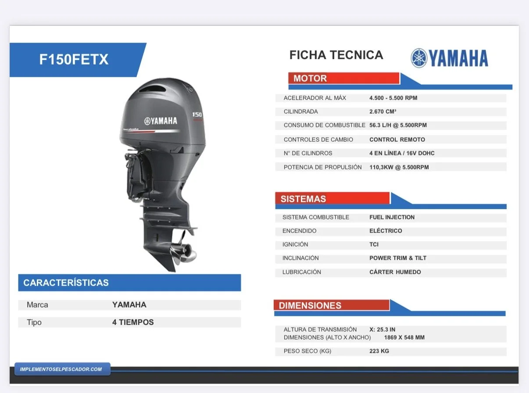Select the CONTROL REMOTO value
Screen dimensions: 529x393
coord(397,139)
